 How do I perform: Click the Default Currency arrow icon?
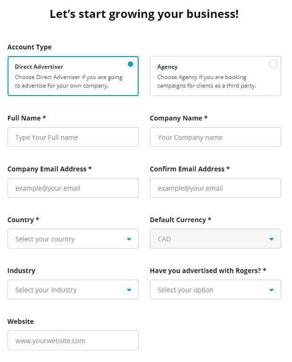[271, 239]
